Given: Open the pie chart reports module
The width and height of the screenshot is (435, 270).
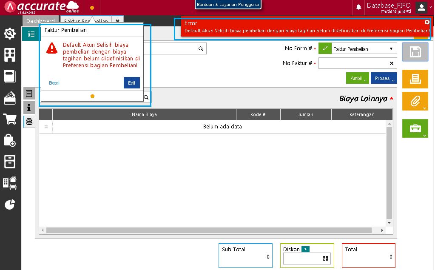Looking at the screenshot, I should (x=10, y=205).
